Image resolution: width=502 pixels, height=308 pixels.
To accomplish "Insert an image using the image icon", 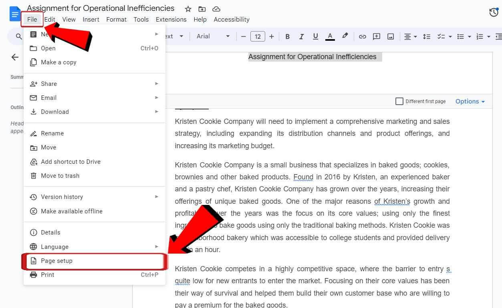I will click(390, 36).
